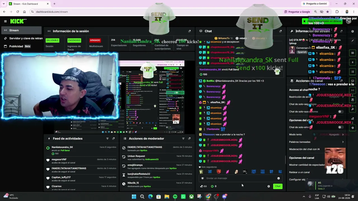Click bym1co link in FANDELTATAHAITIANOTRANS ban row
This screenshot has height=201, width=358.
[143, 150]
